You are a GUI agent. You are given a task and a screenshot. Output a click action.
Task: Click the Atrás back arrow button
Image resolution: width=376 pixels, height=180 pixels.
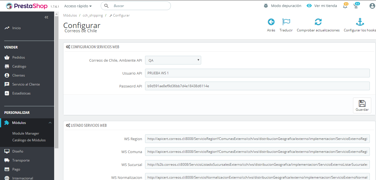271,25
